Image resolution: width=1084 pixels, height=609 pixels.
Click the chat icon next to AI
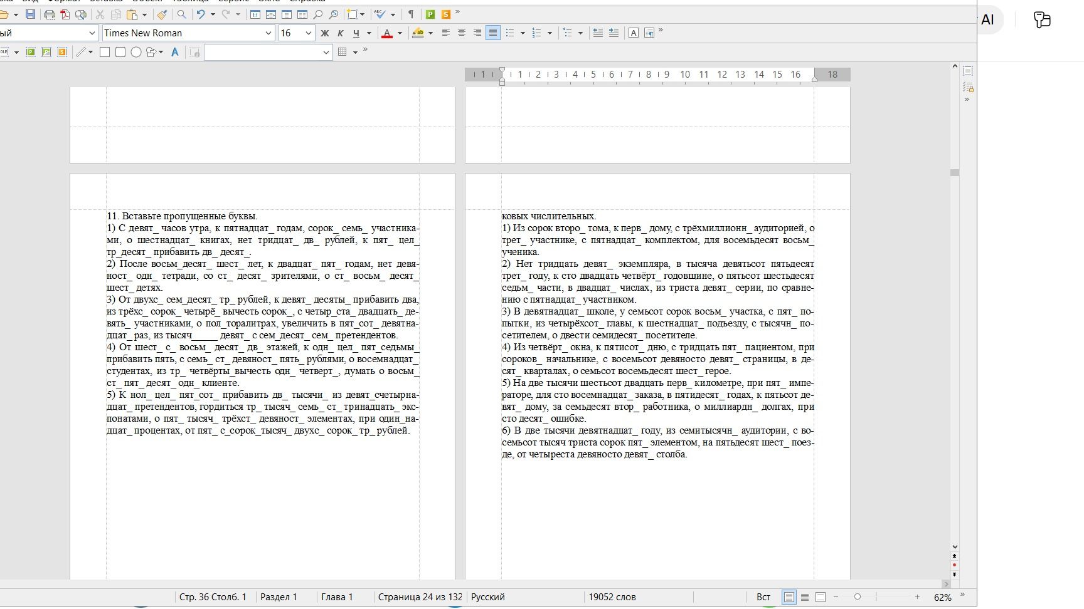point(1042,20)
